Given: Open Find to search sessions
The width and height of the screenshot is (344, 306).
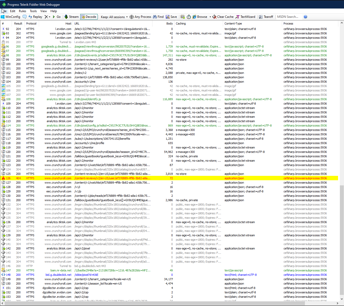Looking at the screenshot, I should [158, 17].
